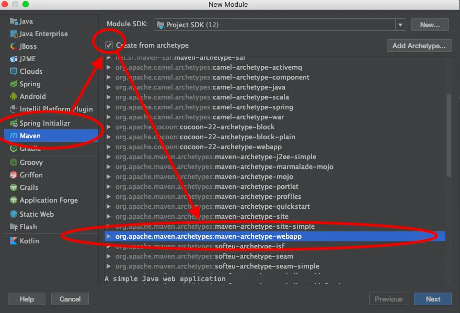This screenshot has width=460, height=313.
Task: Expand camel-archetype-scala node
Action: point(109,97)
